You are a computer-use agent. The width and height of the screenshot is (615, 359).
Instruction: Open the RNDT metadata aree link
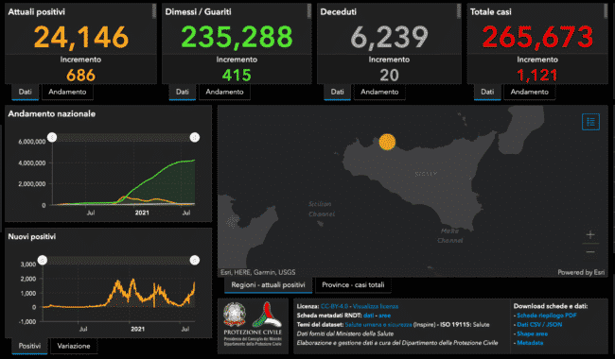coord(384,316)
